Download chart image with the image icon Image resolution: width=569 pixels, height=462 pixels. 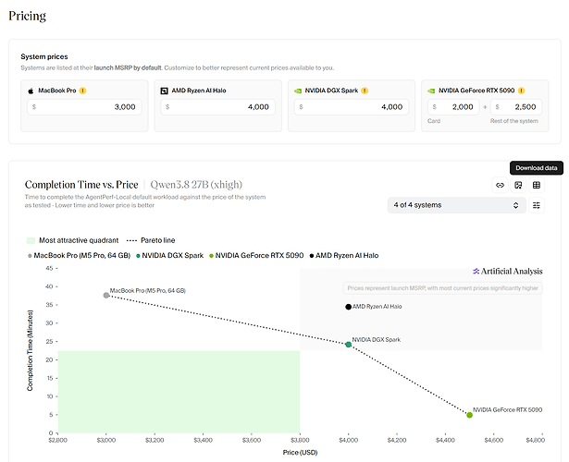(518, 185)
